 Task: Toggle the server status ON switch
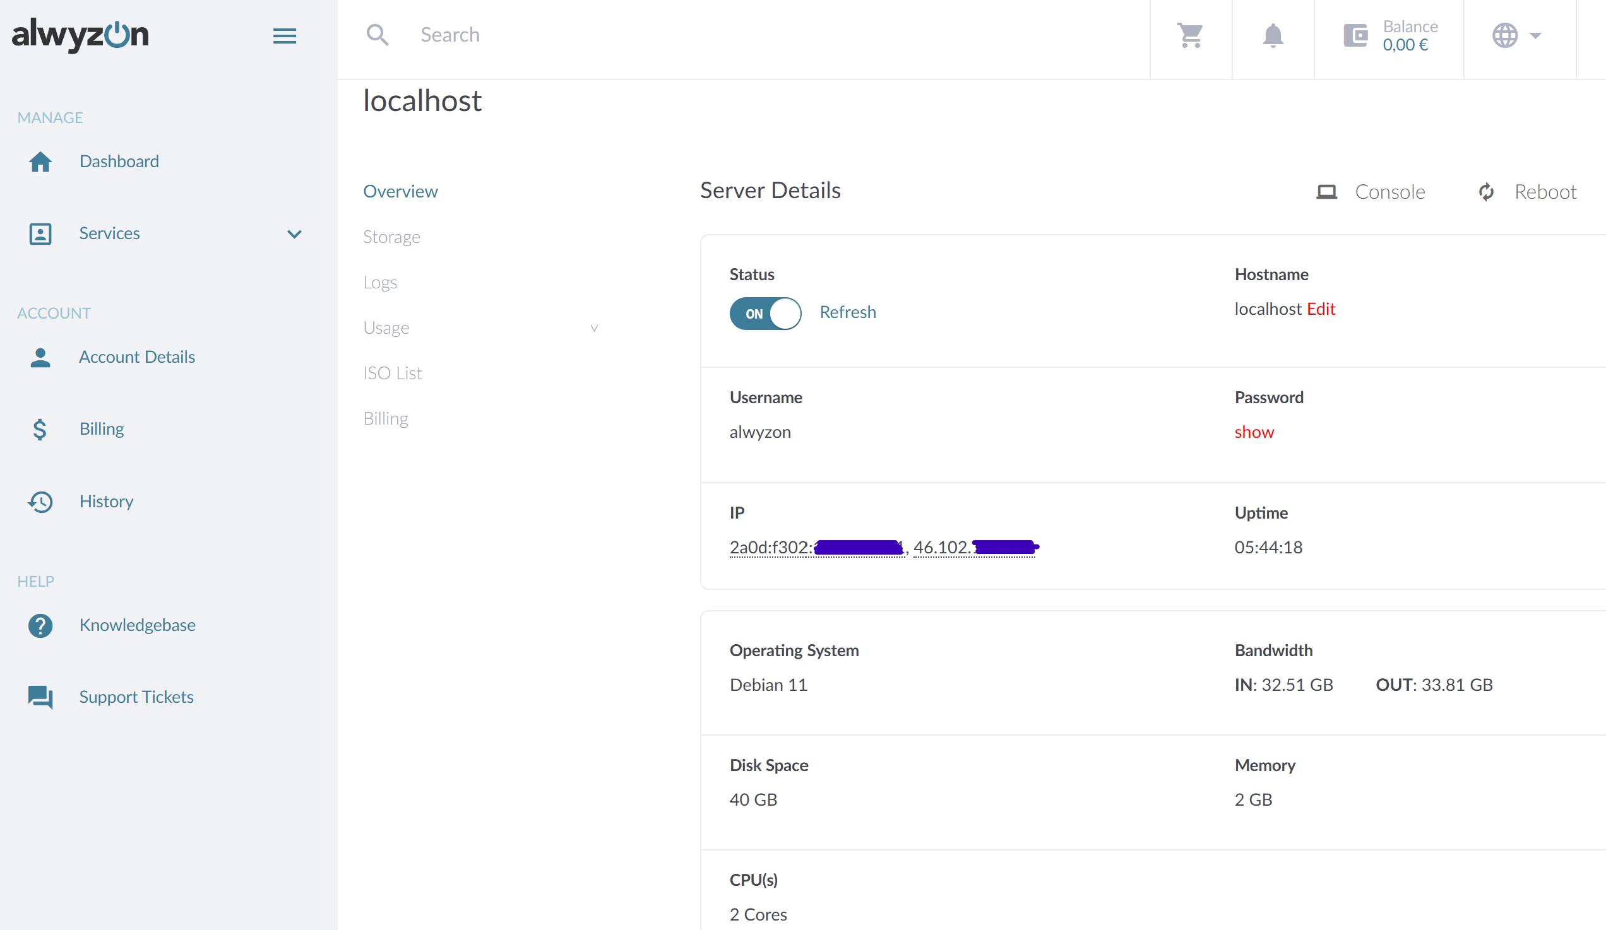click(764, 314)
